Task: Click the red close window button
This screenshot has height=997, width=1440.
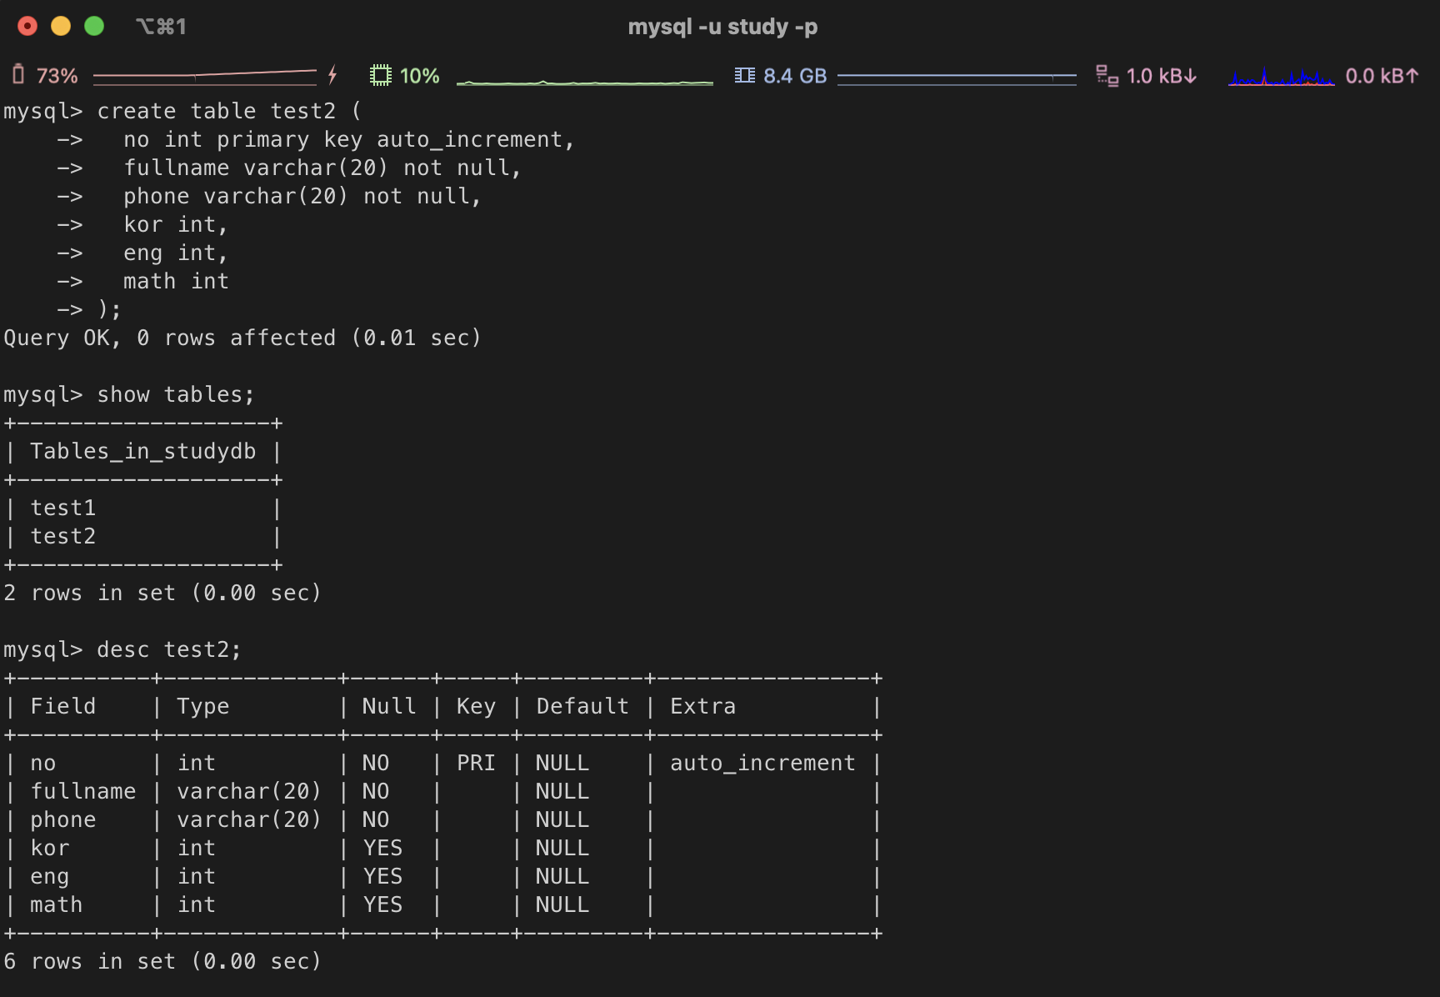Action: click(x=27, y=27)
